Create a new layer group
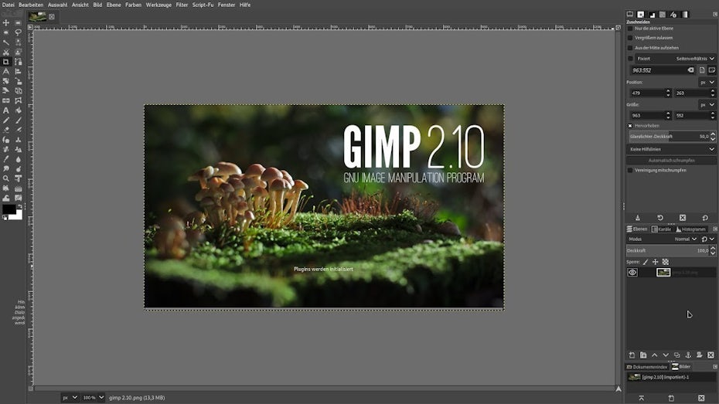The height and width of the screenshot is (404, 719). point(643,355)
